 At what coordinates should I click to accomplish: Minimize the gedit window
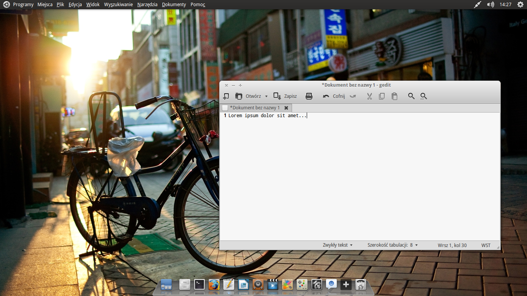pyautogui.click(x=233, y=86)
